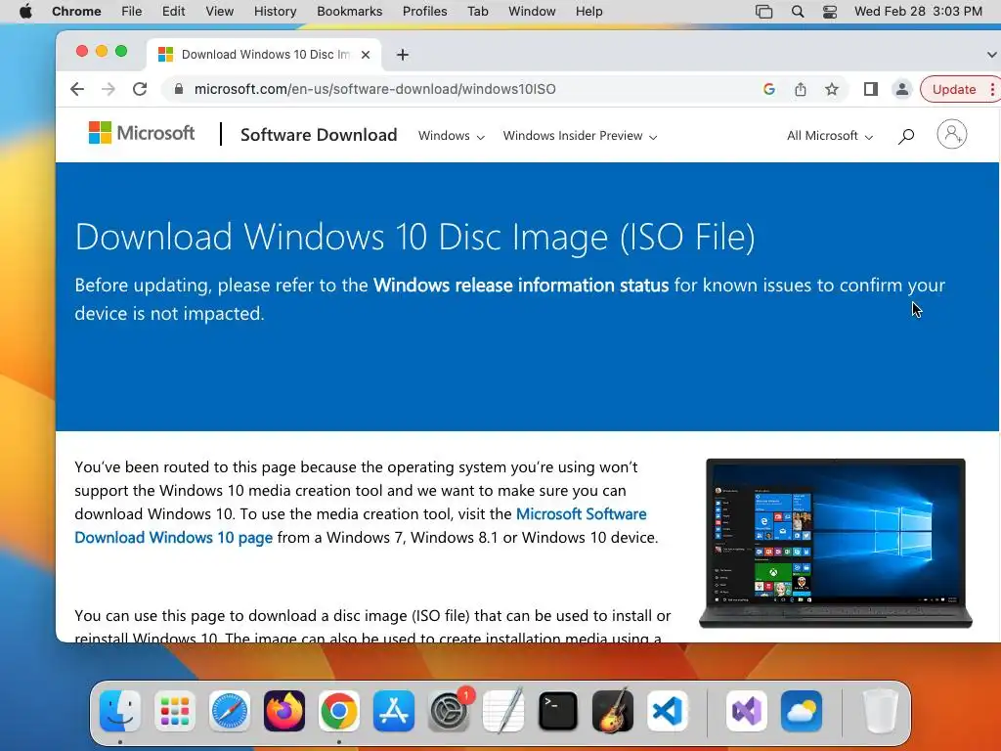
Task: Open Stage Manager menu bar icon
Action: pyautogui.click(x=763, y=12)
